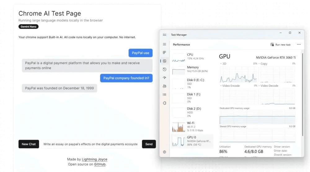This screenshot has width=310, height=172.
Task: Open Task Manager hamburger navigation menu
Action: (165, 44)
